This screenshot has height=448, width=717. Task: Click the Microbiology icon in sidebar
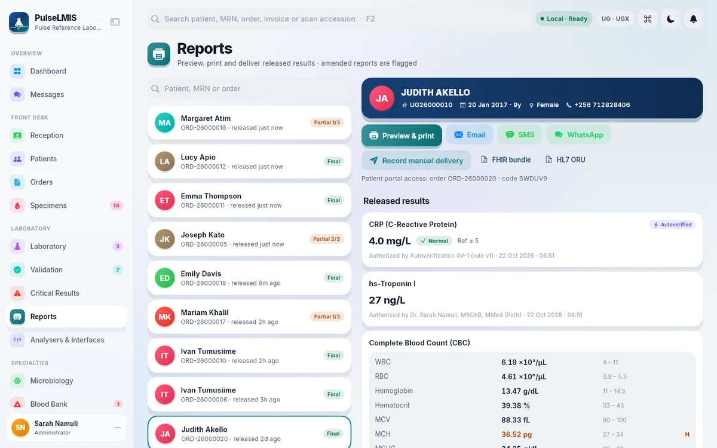click(x=17, y=381)
